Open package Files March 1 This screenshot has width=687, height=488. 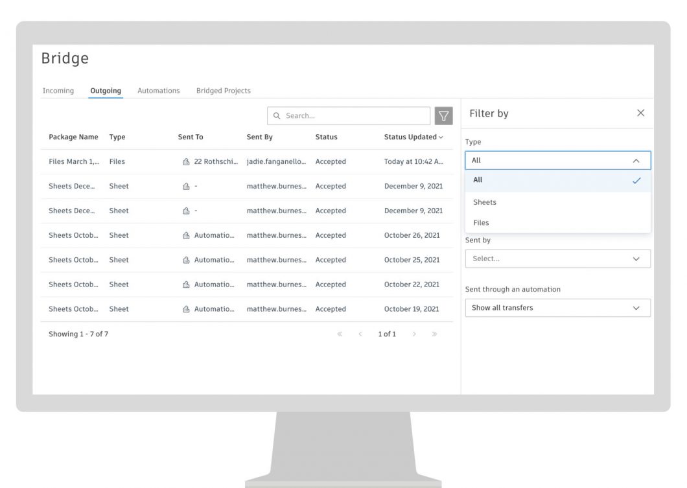click(74, 161)
